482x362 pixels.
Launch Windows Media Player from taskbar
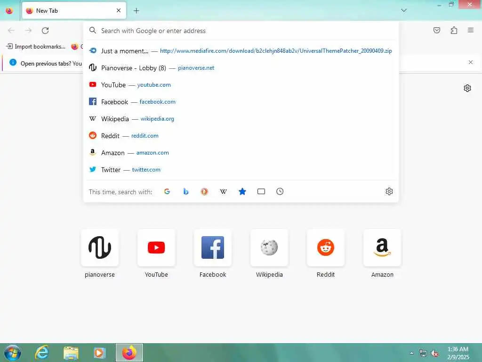point(99,353)
